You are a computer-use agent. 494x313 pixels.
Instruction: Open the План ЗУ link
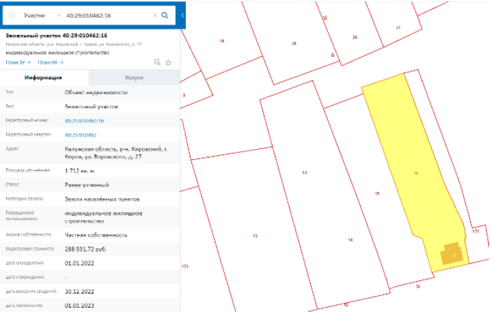[18, 62]
